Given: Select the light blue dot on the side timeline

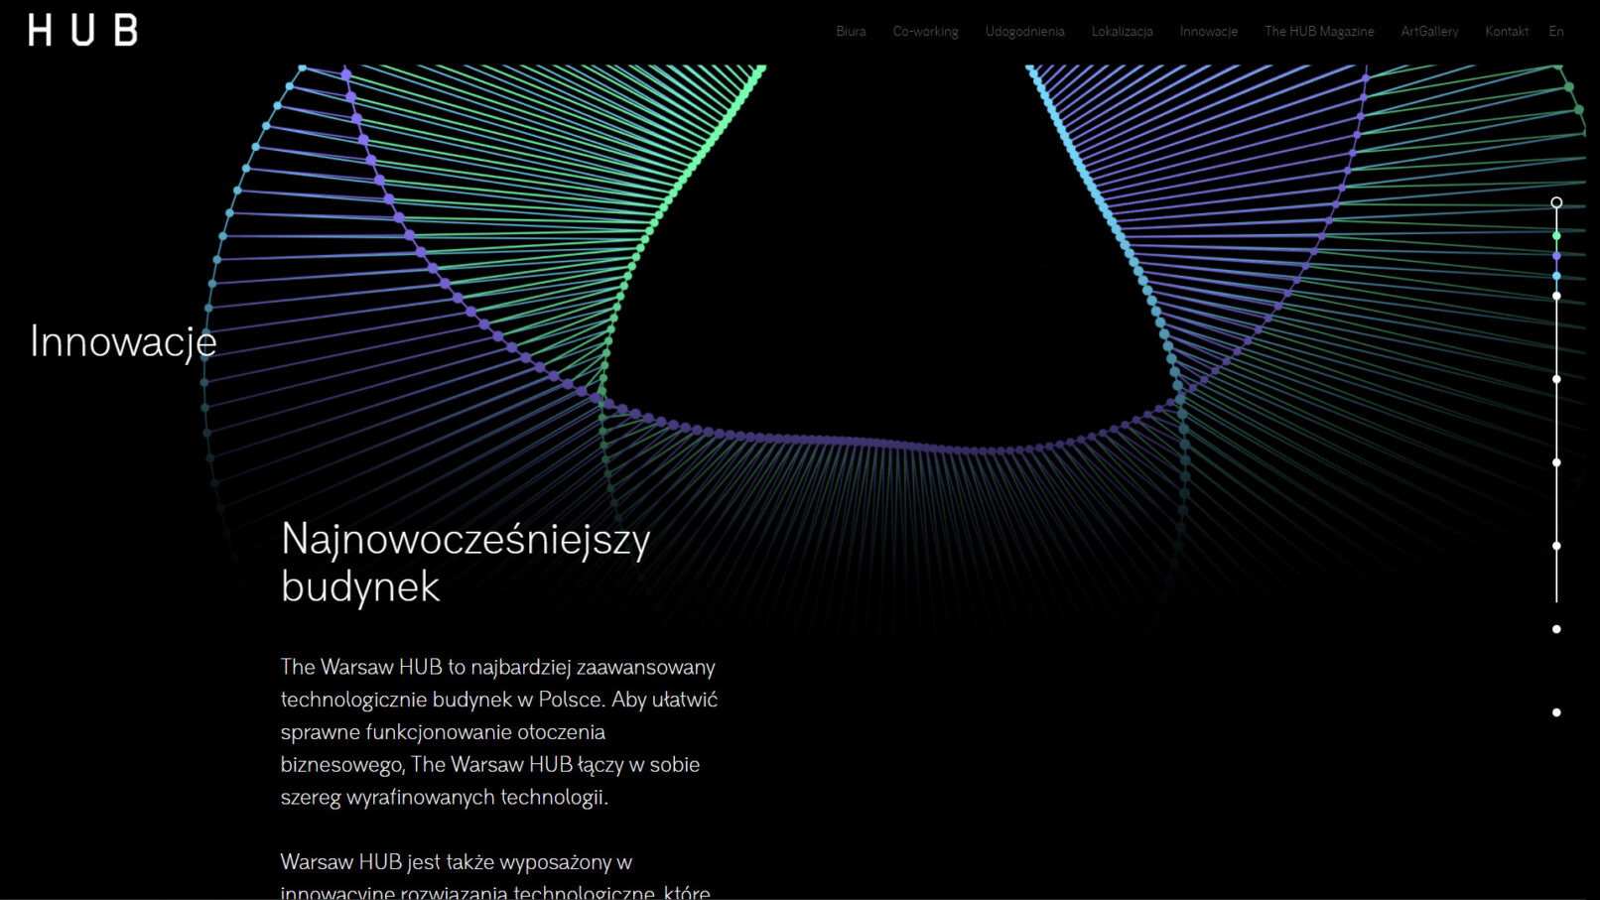Looking at the screenshot, I should 1556,276.
